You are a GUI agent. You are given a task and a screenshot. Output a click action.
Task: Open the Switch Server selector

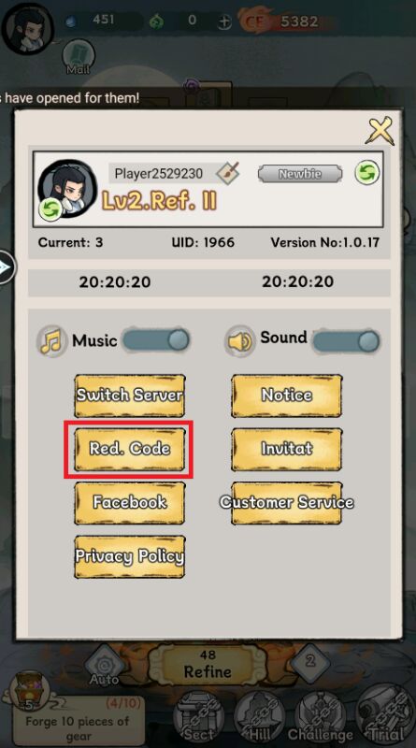[129, 396]
